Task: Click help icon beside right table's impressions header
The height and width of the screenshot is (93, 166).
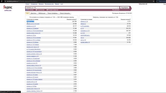Action: 130,19
